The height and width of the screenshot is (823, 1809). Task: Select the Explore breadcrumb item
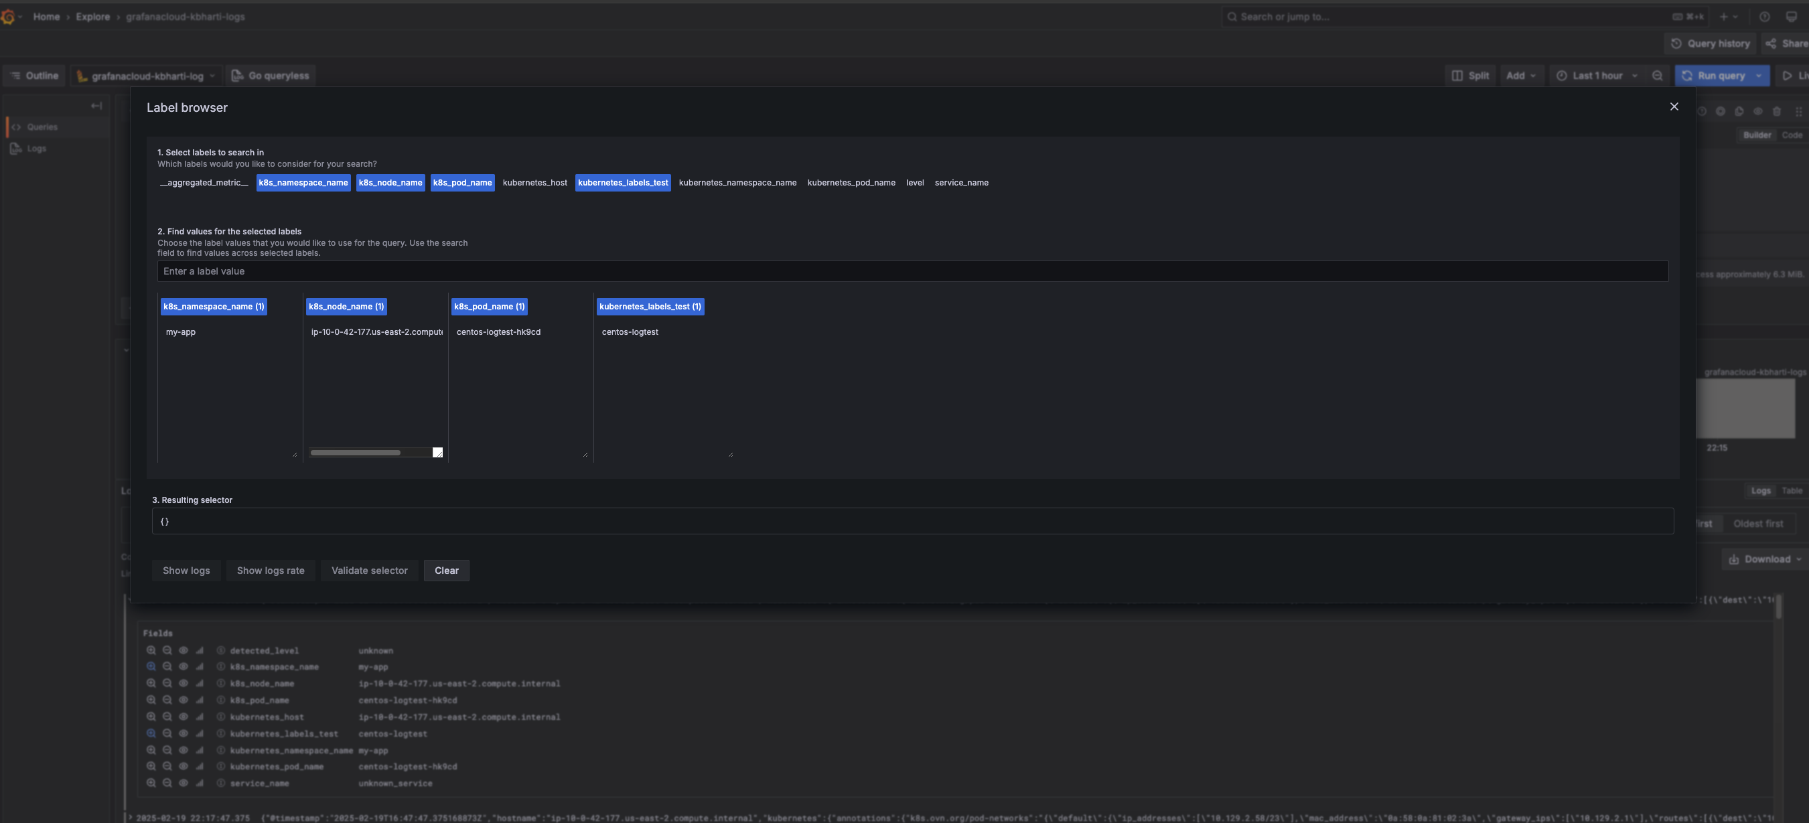[x=92, y=17]
